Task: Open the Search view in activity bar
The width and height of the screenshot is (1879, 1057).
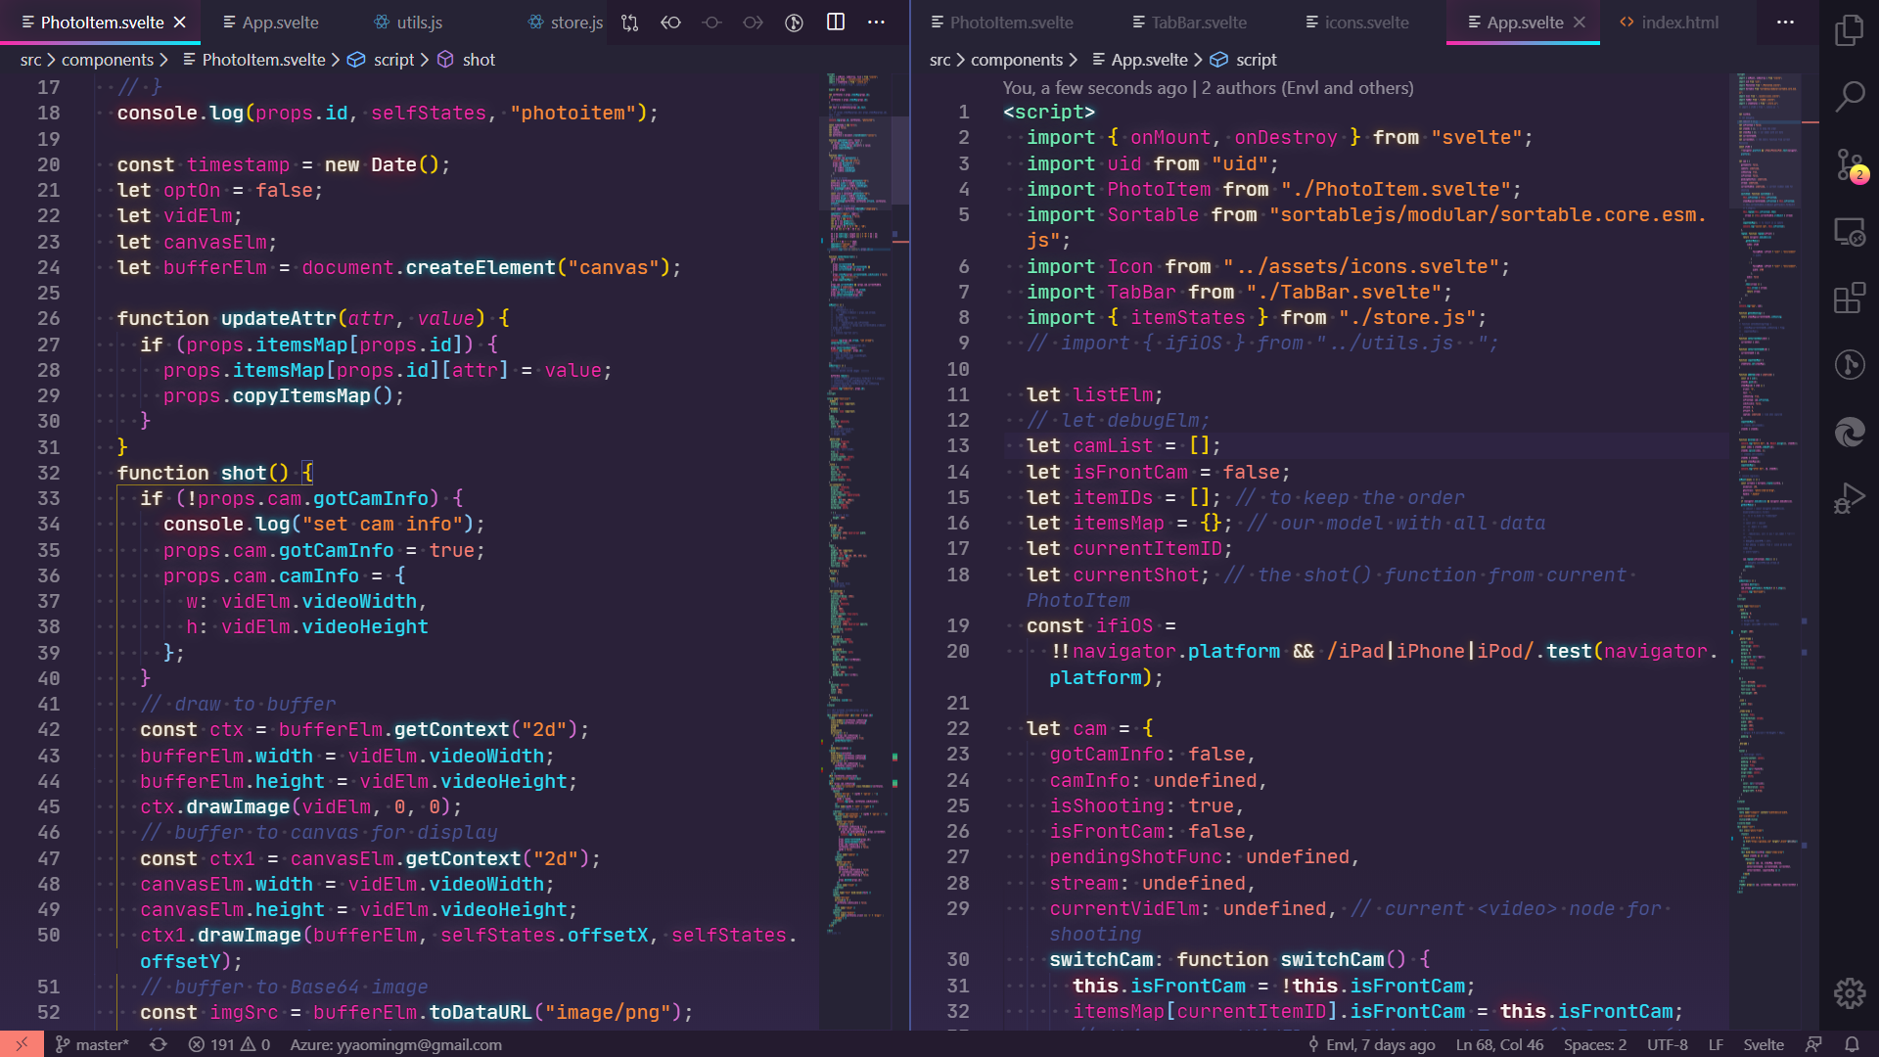Action: 1849,97
